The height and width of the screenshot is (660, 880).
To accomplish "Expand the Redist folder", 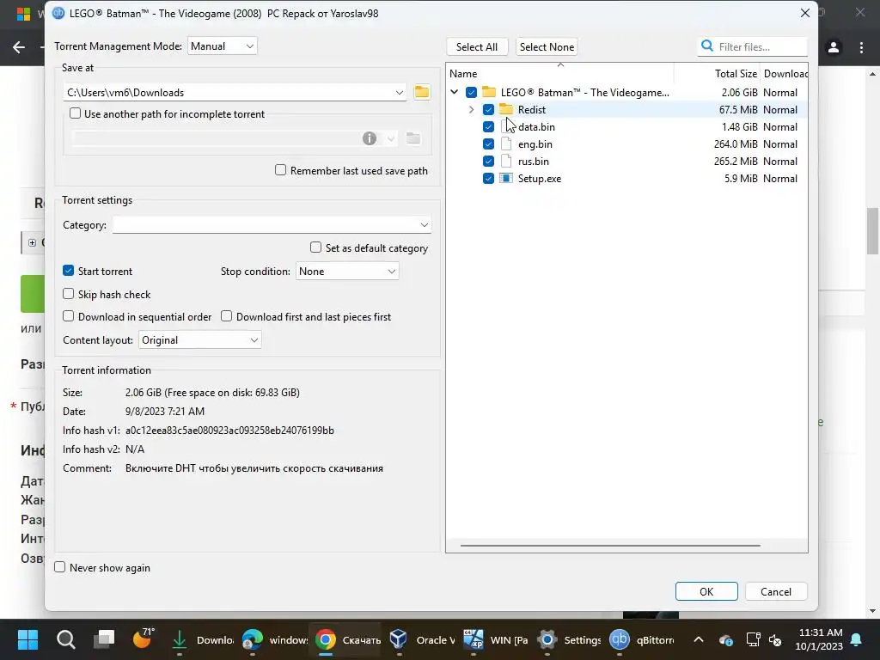I will [472, 109].
